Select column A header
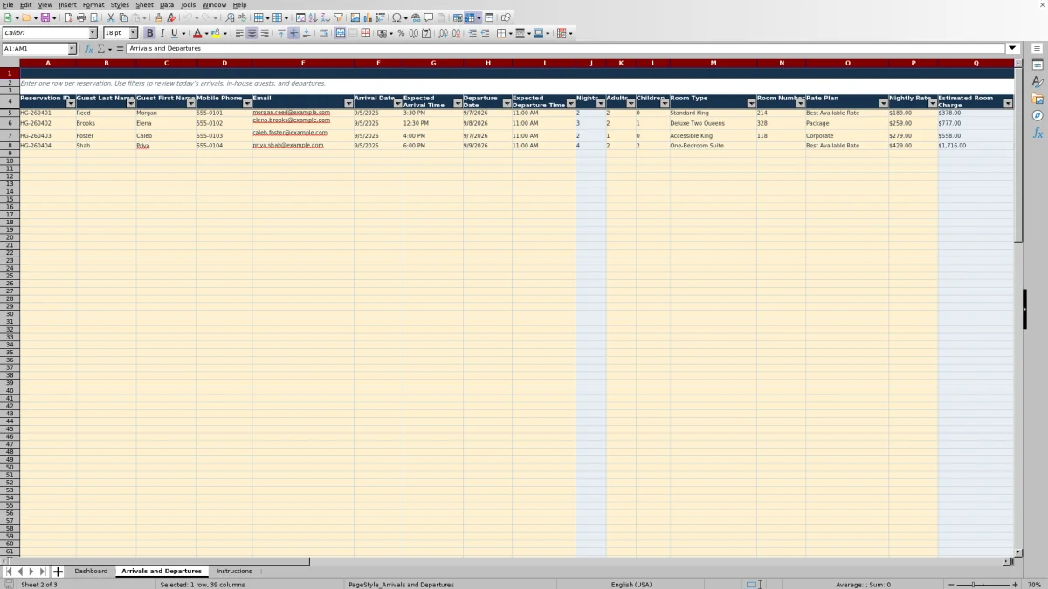Screen dimensions: 1048x589 point(48,63)
